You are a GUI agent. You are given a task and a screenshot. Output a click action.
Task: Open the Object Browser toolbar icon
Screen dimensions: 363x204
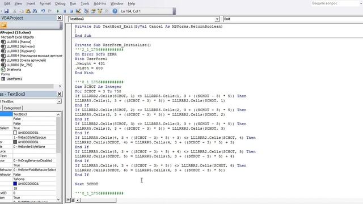(x=100, y=11)
